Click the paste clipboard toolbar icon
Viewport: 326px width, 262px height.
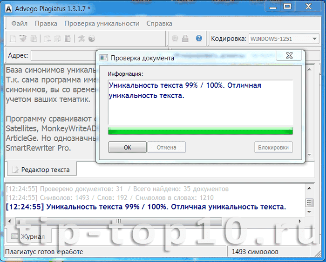point(68,39)
